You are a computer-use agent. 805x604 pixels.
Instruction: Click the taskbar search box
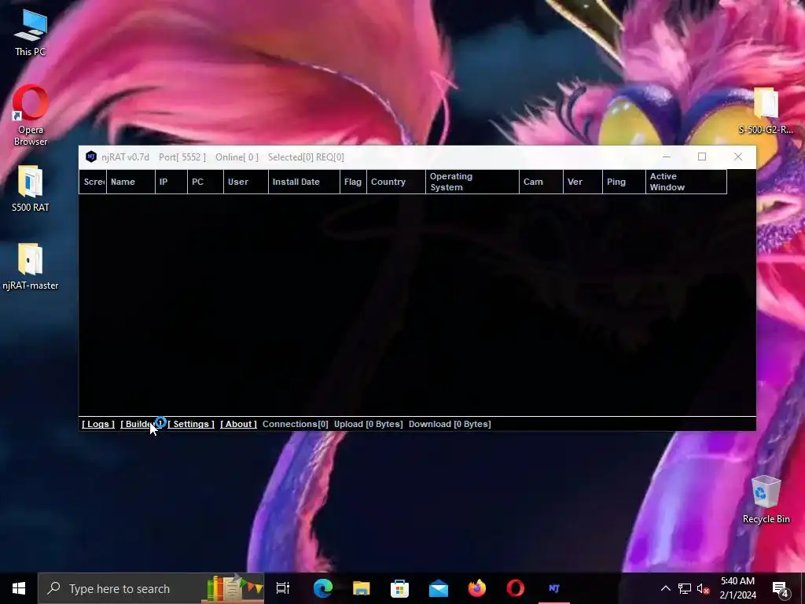(151, 588)
